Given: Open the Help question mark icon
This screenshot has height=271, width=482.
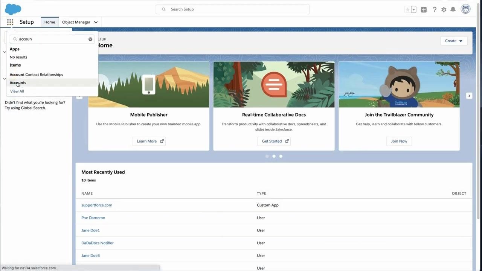Looking at the screenshot, I should tap(435, 10).
